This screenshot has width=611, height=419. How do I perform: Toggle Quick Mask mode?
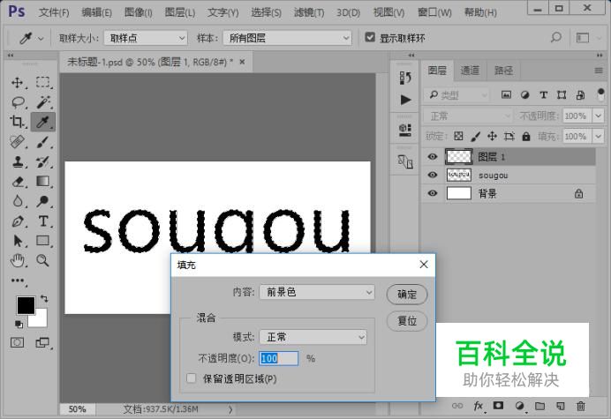click(x=17, y=342)
